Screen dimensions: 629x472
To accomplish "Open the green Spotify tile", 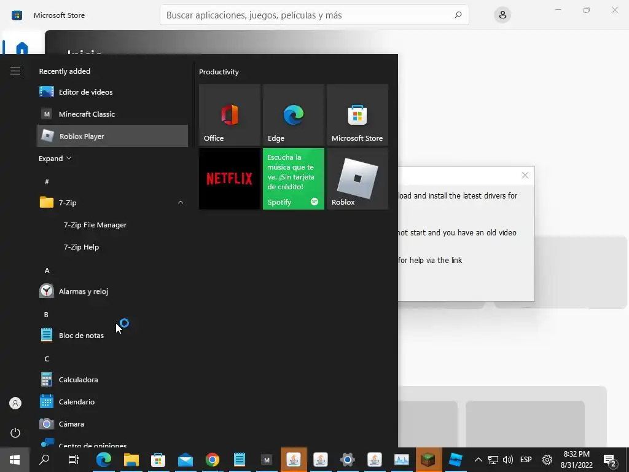I will pos(293,179).
